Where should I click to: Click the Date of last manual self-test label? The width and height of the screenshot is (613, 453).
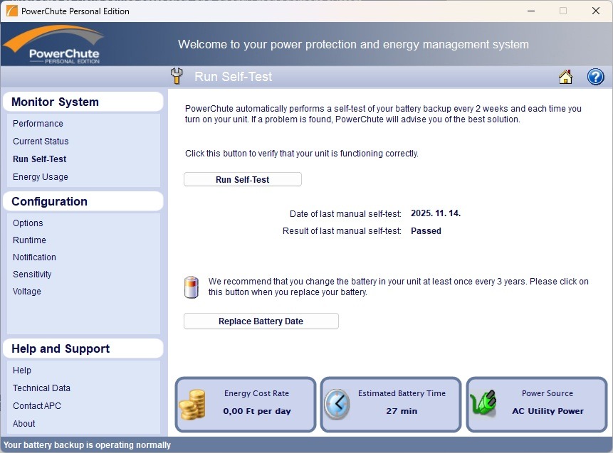pos(345,213)
